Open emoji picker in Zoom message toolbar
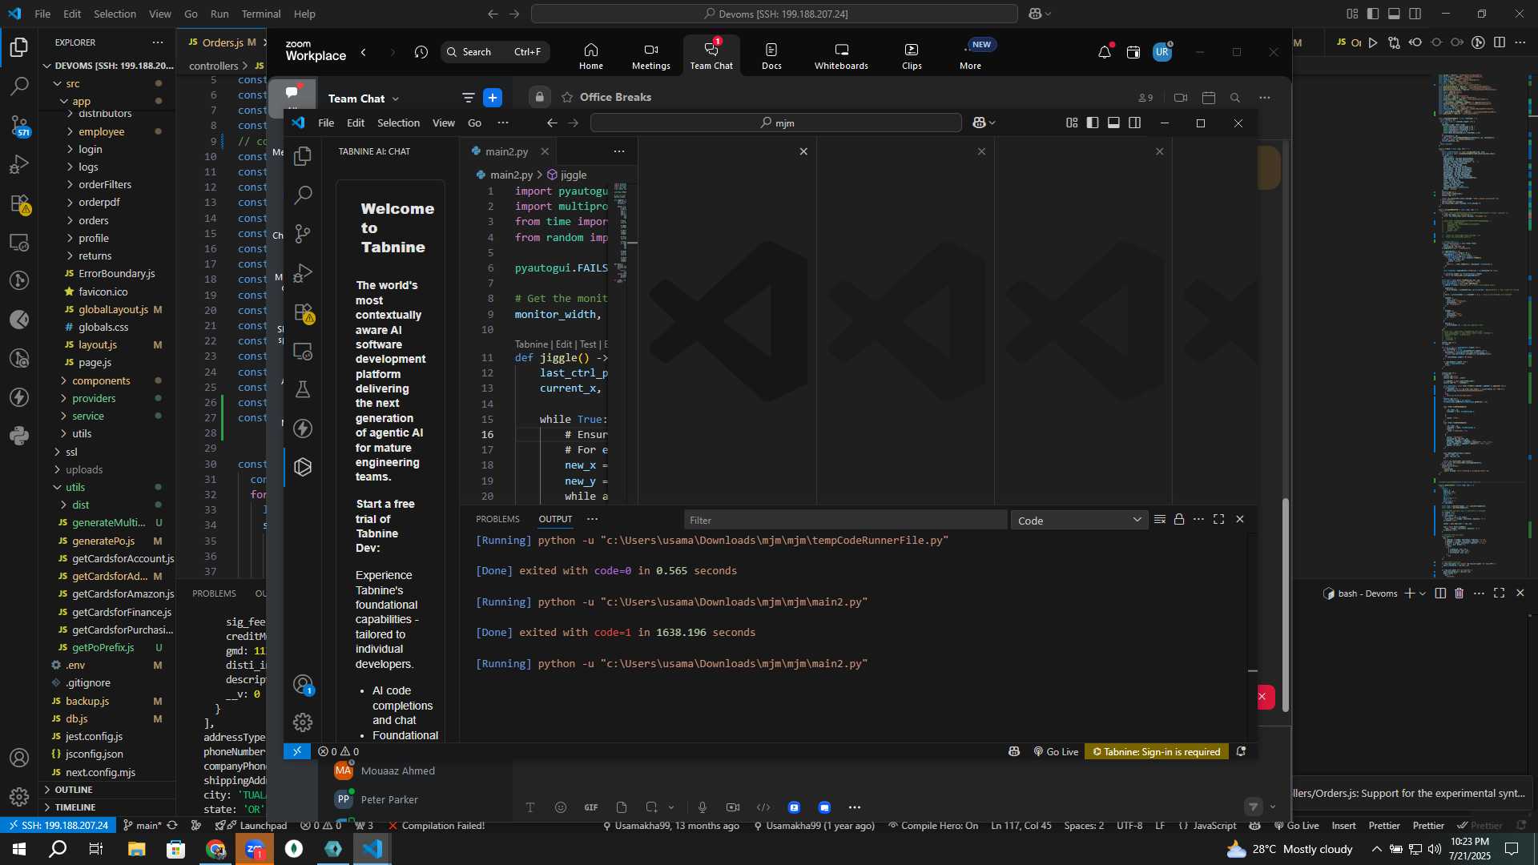This screenshot has width=1538, height=865. (x=561, y=807)
